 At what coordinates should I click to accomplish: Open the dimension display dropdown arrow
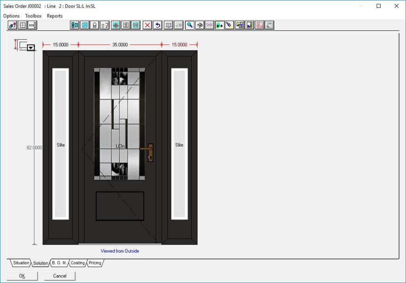pyautogui.click(x=31, y=48)
